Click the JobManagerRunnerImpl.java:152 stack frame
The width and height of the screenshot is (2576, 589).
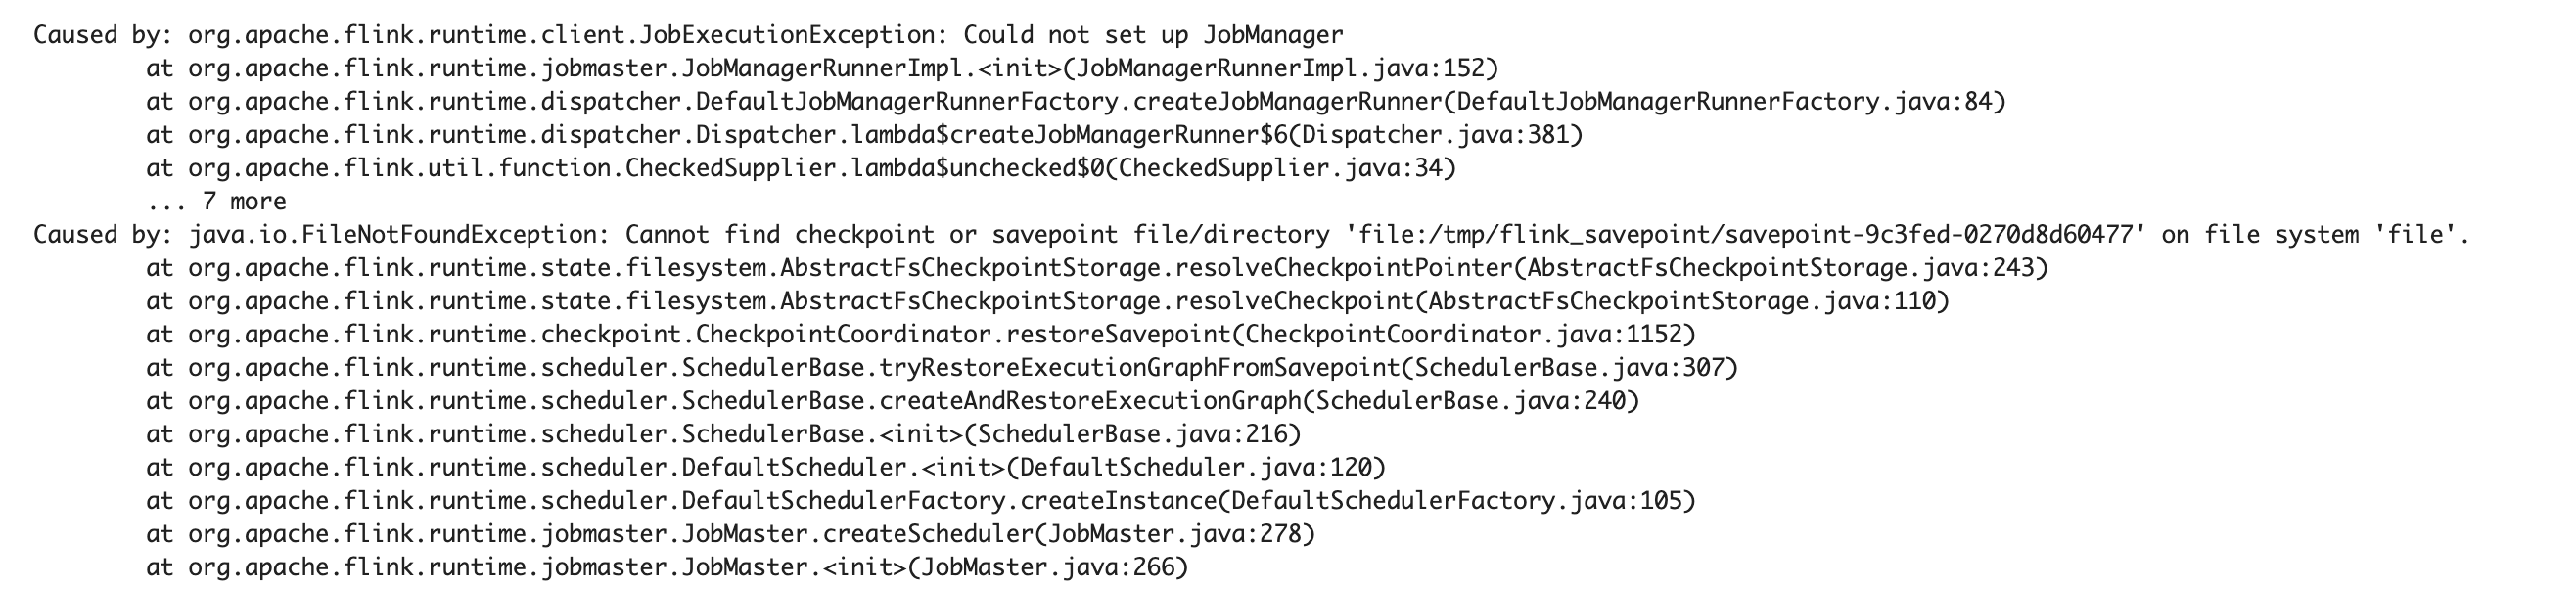pyautogui.click(x=822, y=68)
